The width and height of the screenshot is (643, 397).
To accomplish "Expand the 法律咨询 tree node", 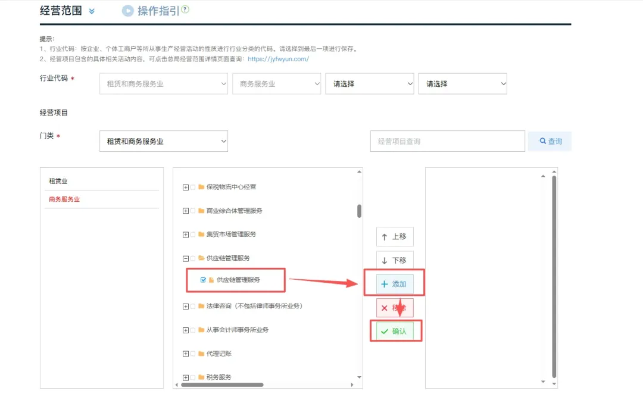I will tap(185, 306).
